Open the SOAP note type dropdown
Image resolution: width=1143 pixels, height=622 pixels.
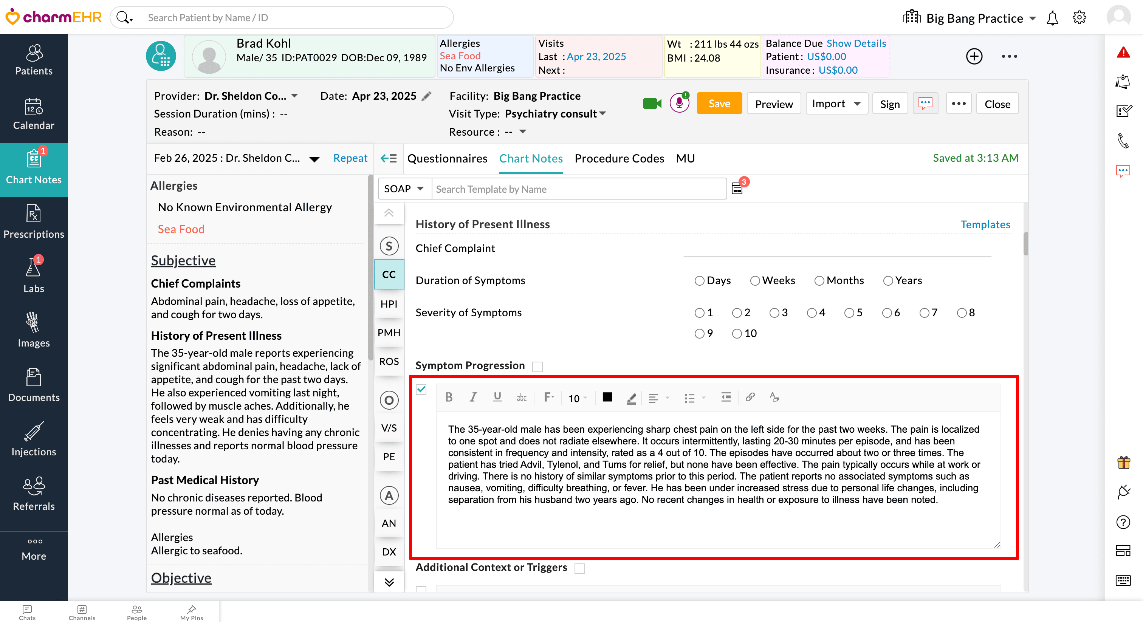tap(404, 188)
